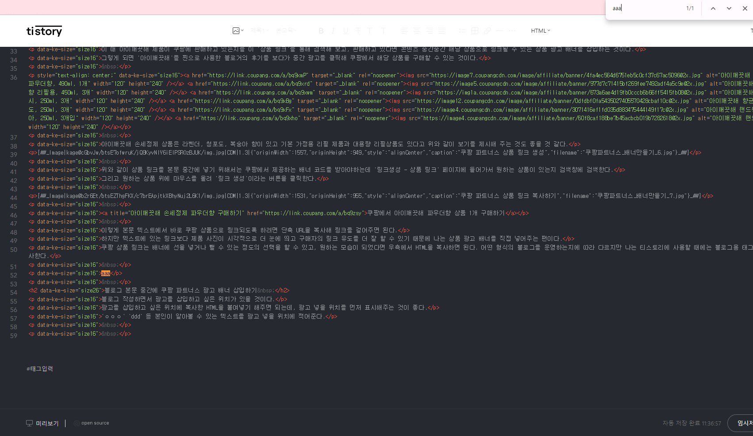
Task: Click image placeholder text on line 39
Action: coord(363,153)
